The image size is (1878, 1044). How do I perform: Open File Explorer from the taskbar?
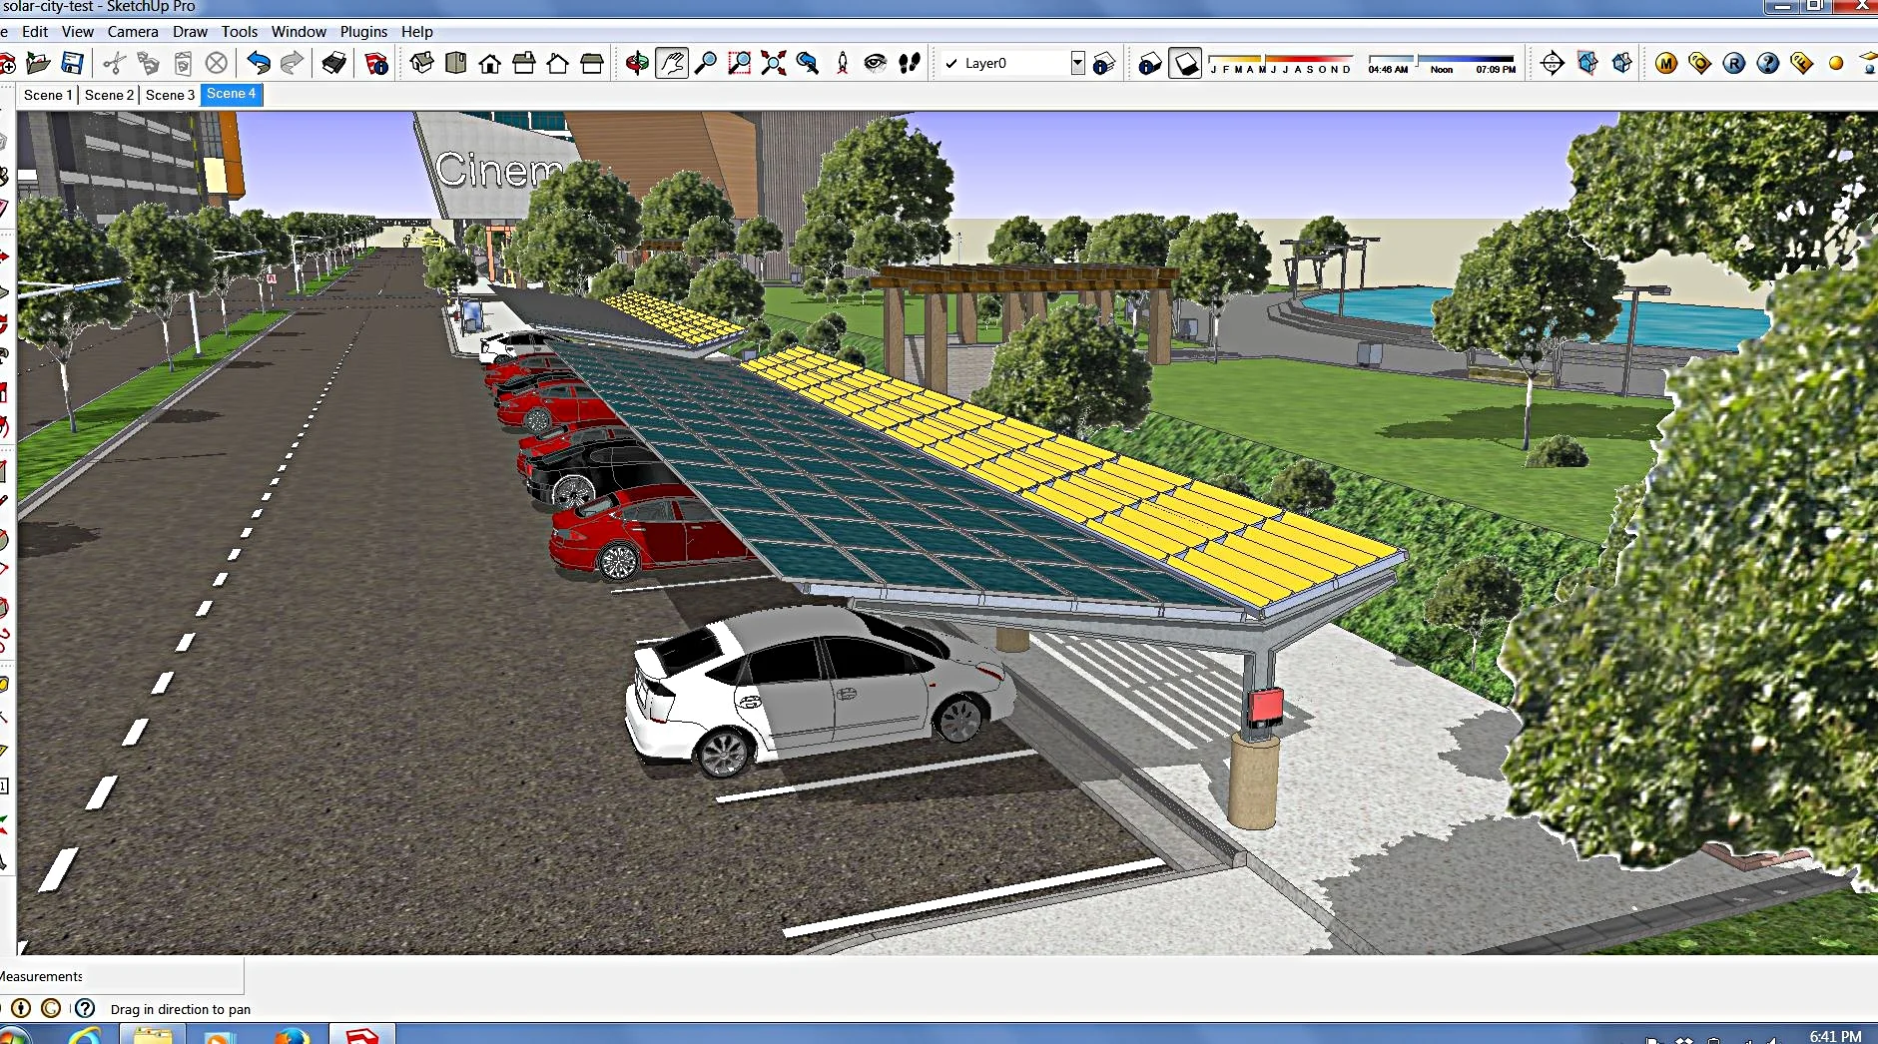coord(153,1034)
